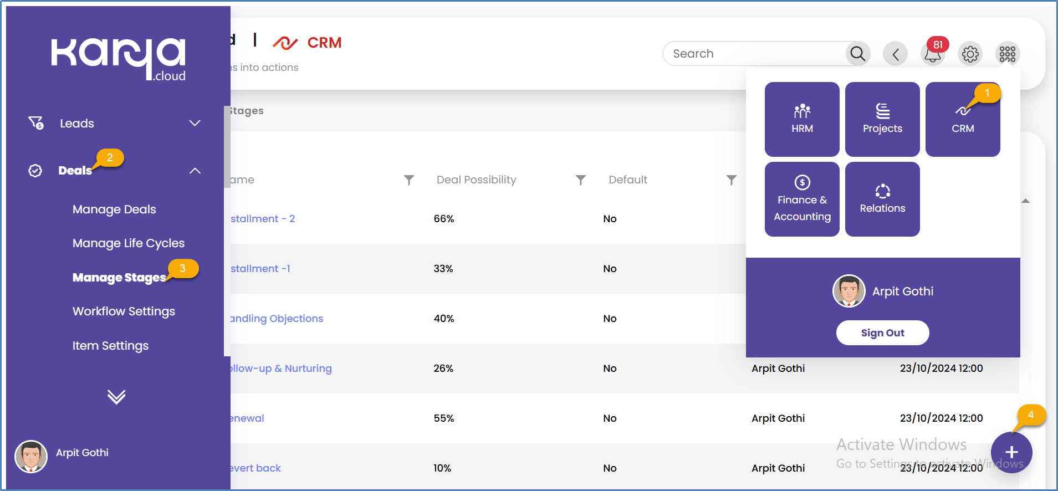
Task: Click the Default column header
Action: coord(628,180)
